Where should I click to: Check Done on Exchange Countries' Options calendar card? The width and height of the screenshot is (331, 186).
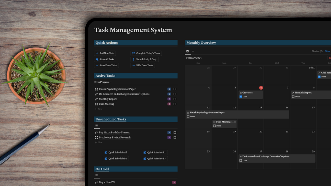(241, 160)
